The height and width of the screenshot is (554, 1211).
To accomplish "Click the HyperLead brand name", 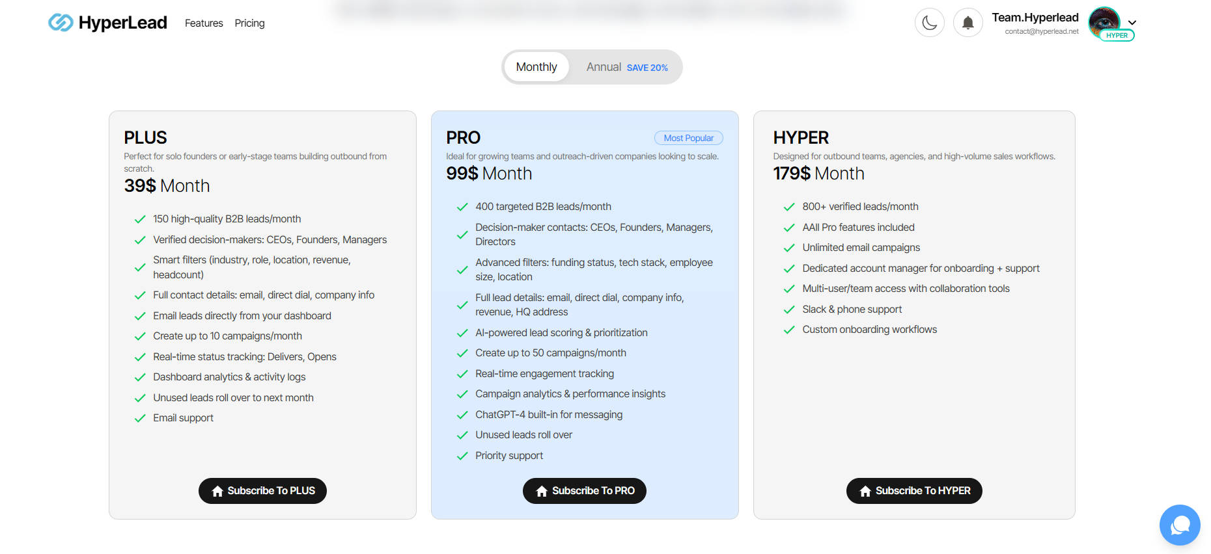I will (122, 23).
